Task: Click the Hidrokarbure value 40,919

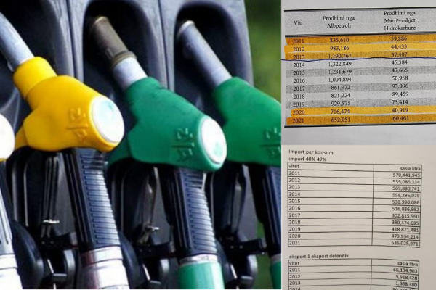Action: tap(400, 110)
